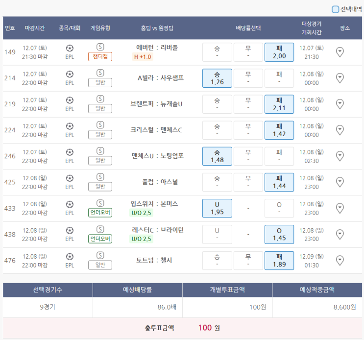This screenshot has height=340, width=364.
Task: Click the H +1.0 handicap label
Action: coord(143,57)
